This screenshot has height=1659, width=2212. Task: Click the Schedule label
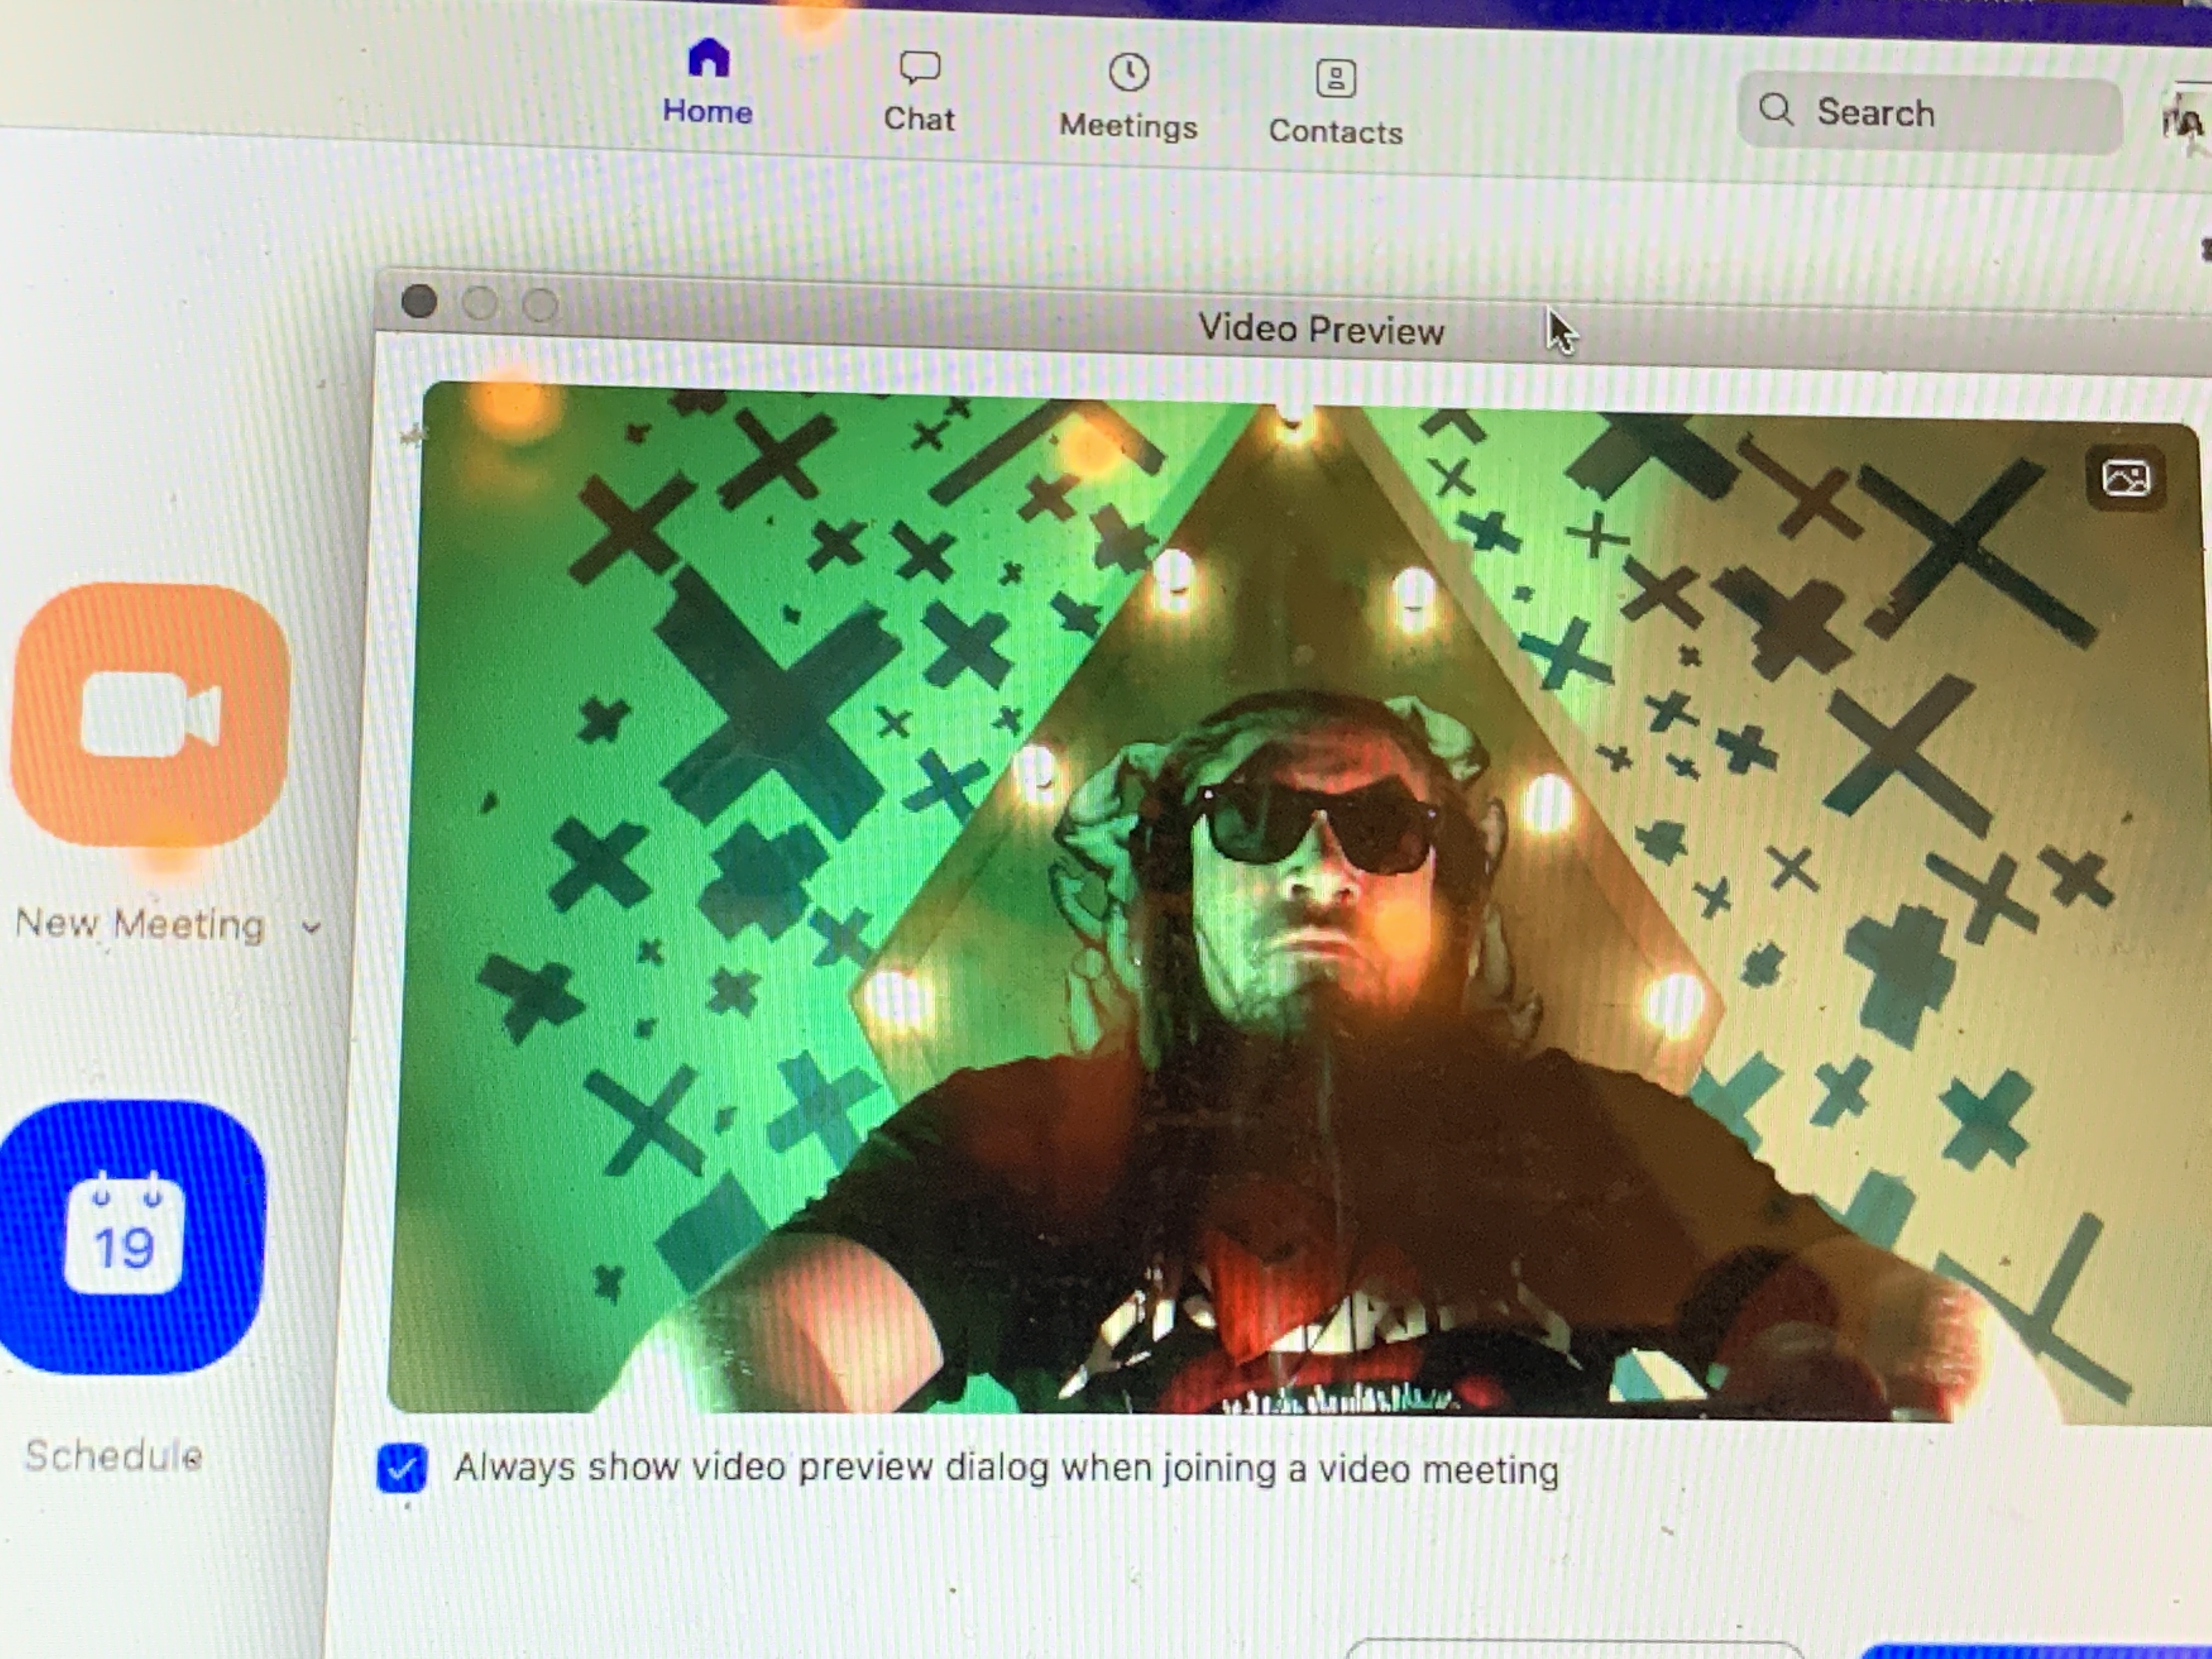click(114, 1456)
